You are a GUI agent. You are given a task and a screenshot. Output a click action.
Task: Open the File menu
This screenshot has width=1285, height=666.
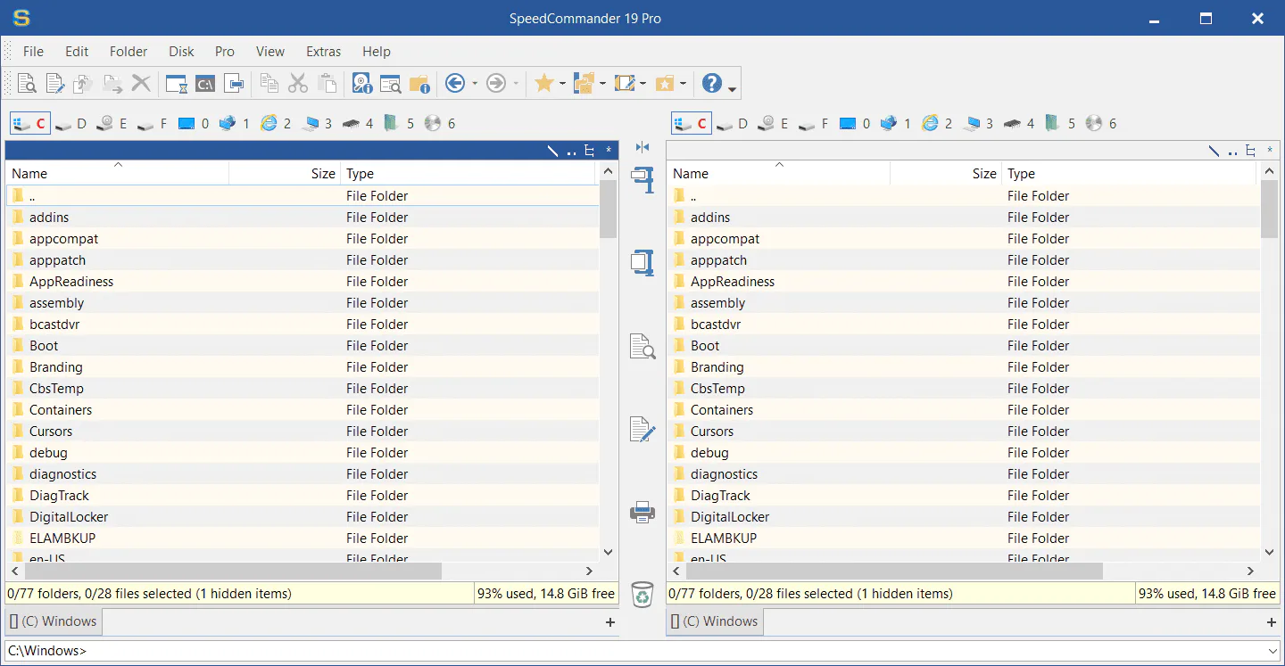pos(33,52)
